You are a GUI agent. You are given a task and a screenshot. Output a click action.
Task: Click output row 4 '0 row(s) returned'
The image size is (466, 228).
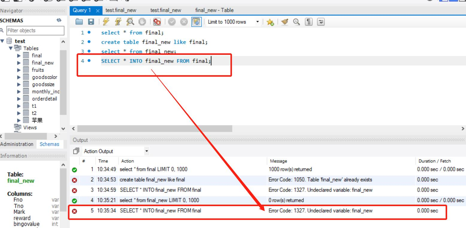point(286,200)
